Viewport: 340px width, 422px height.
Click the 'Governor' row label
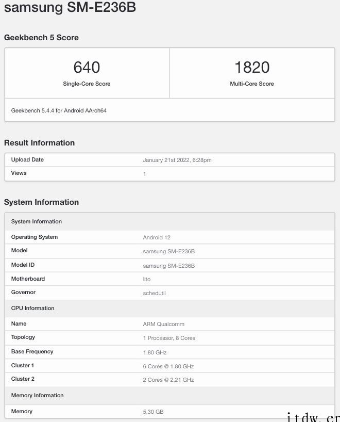(x=23, y=293)
